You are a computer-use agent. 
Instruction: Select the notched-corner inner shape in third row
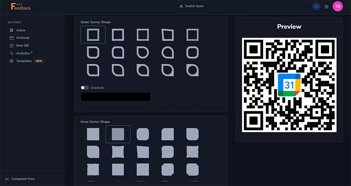pos(167,170)
